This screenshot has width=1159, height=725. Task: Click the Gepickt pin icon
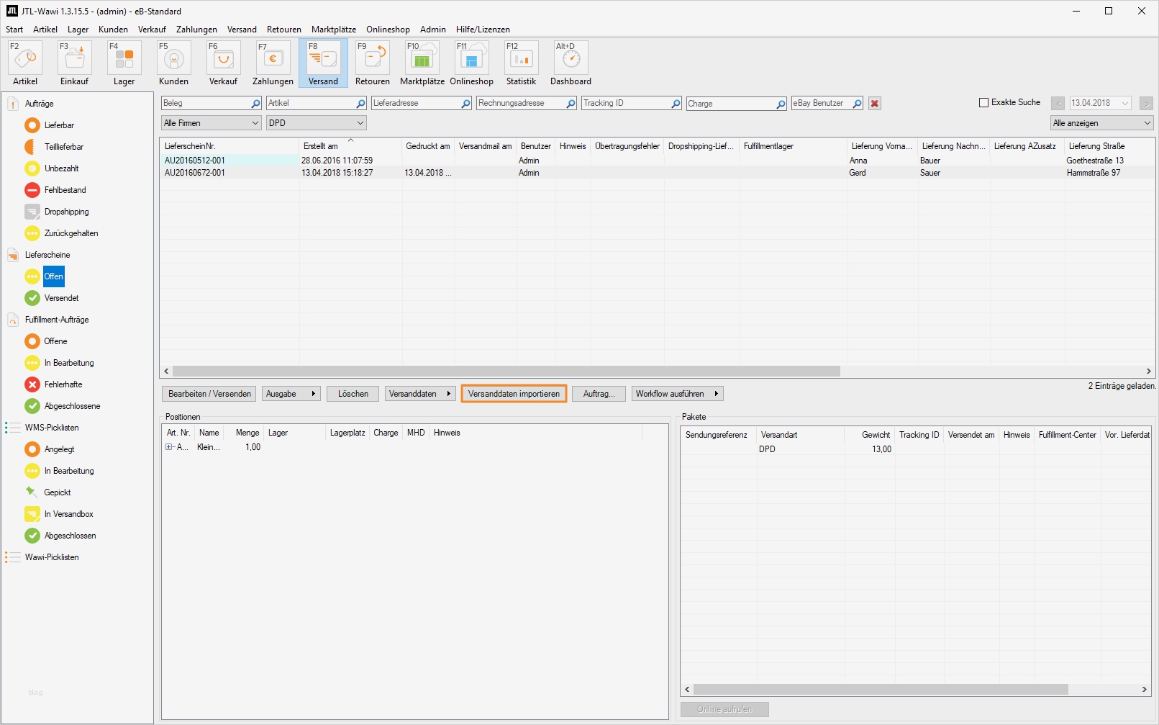[32, 492]
